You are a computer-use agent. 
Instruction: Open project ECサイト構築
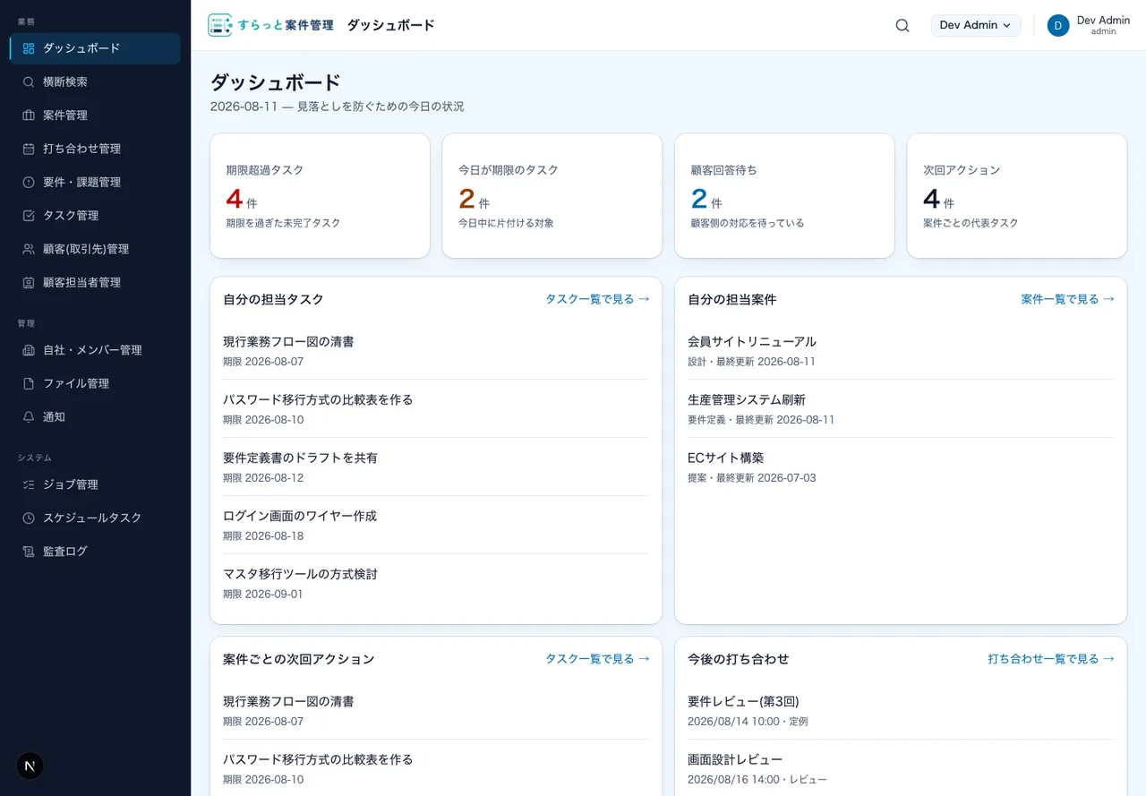pos(901,466)
